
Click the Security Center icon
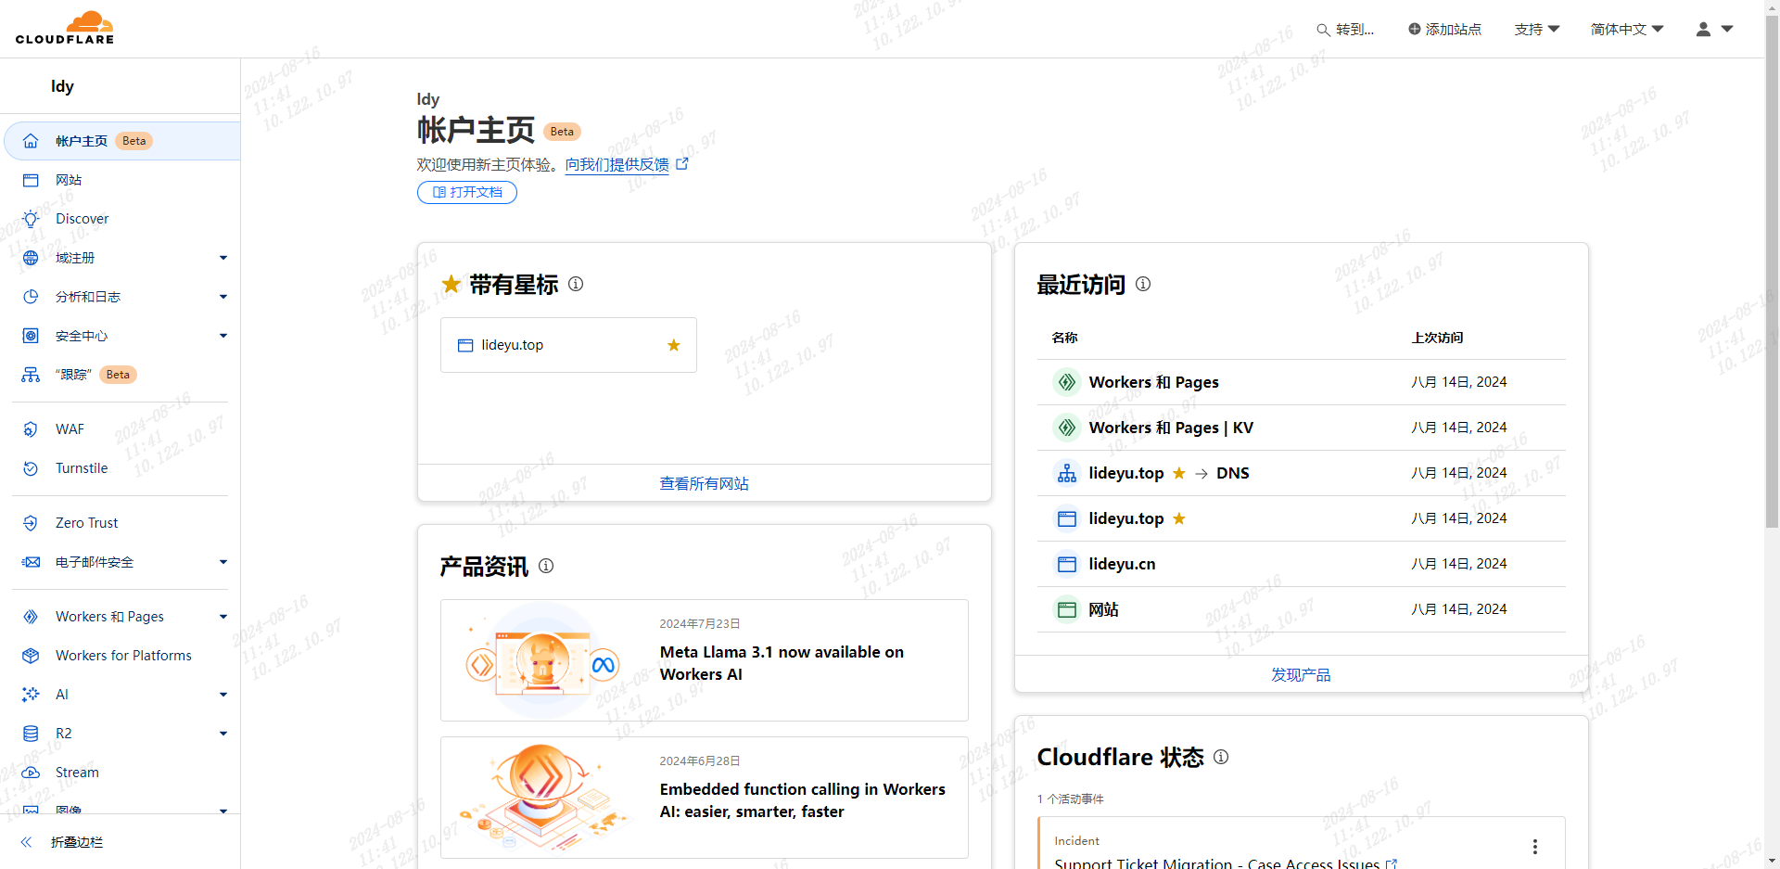(31, 336)
